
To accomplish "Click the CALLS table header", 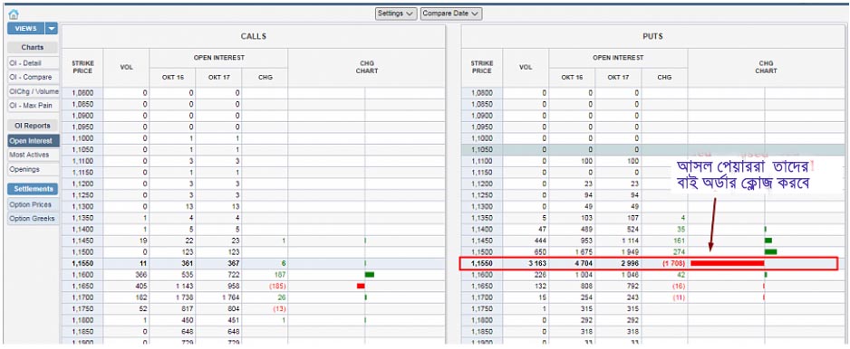I will (254, 36).
